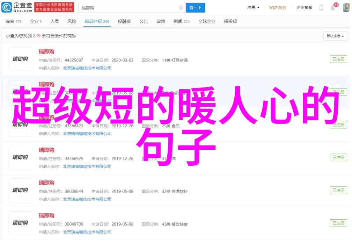The width and height of the screenshot is (352, 242).
Task: Select the 知识产权 249 tab
Action: click(x=97, y=21)
